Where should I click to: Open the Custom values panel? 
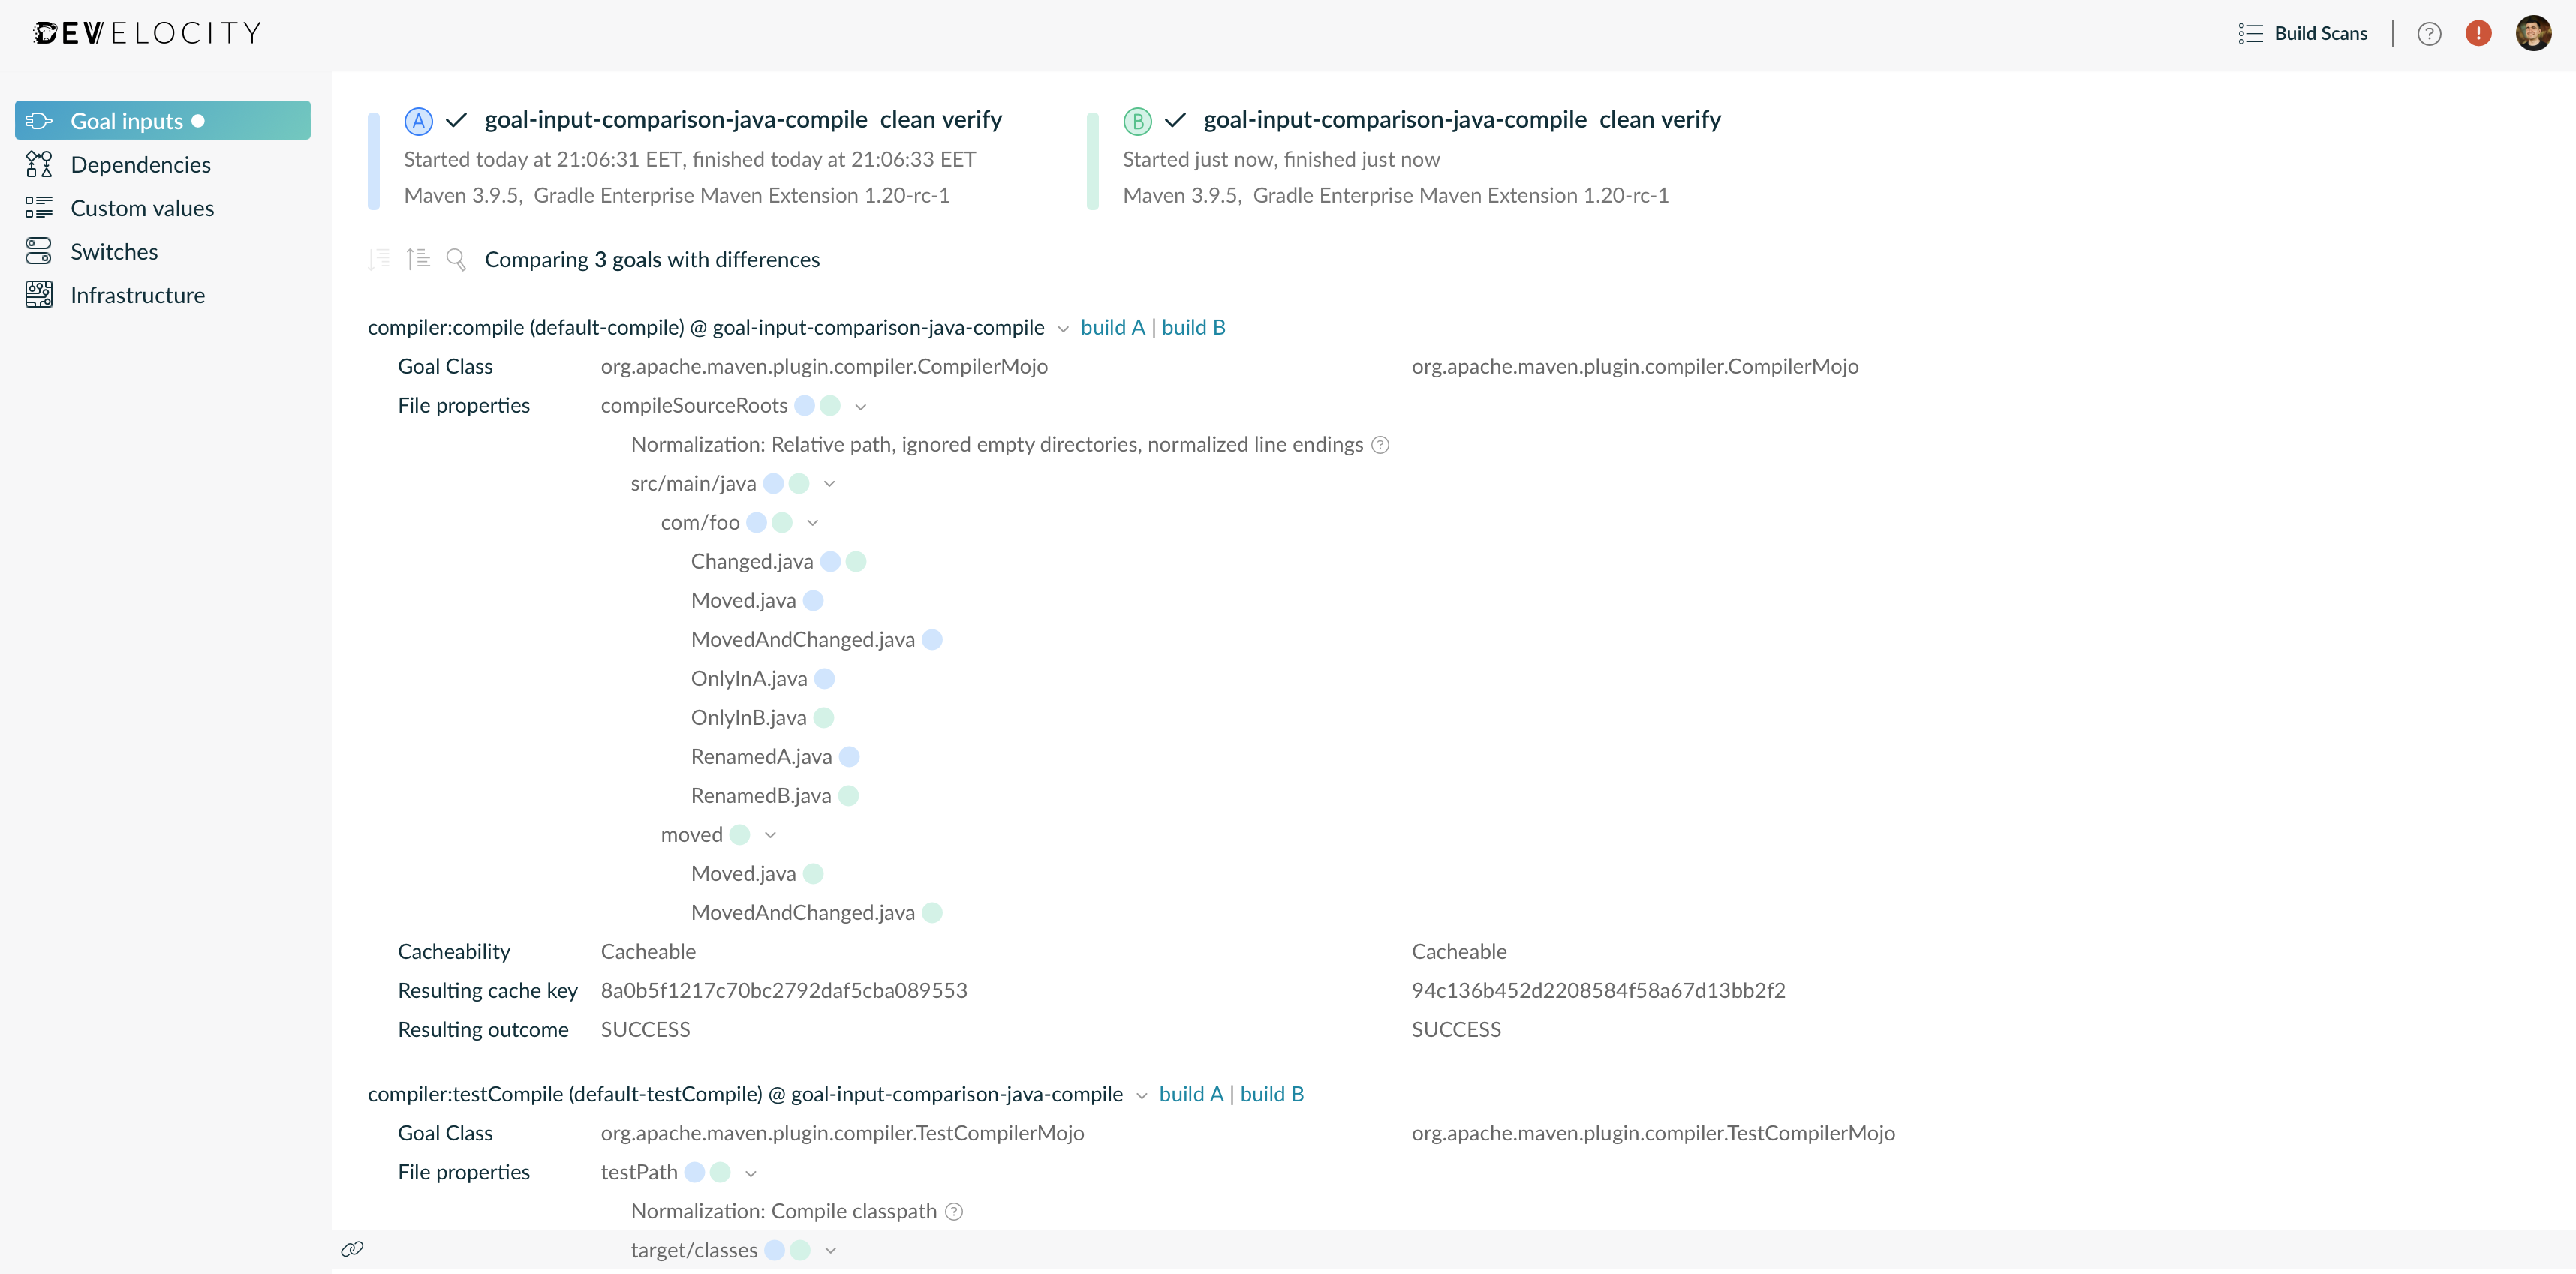tap(143, 207)
